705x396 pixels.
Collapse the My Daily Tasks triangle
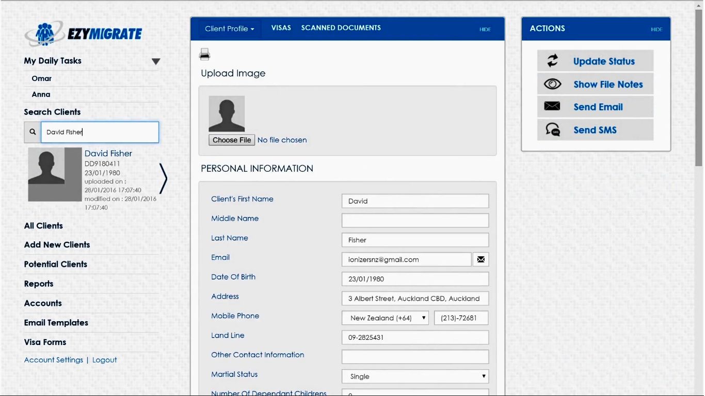(156, 61)
